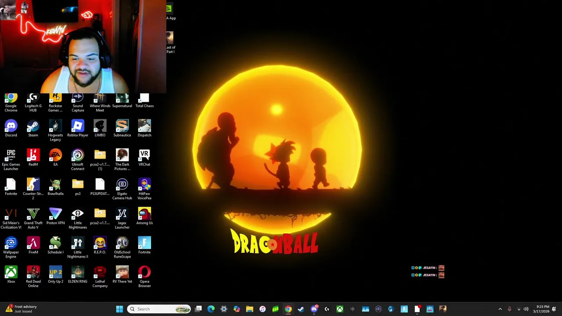This screenshot has width=562, height=316.
Task: Select Xbox desktop icon
Action: [11, 275]
